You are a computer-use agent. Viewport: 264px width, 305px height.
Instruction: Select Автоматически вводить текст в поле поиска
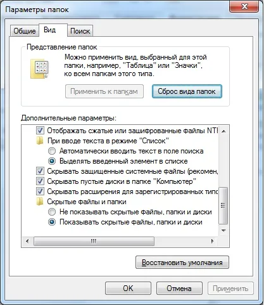coord(52,151)
